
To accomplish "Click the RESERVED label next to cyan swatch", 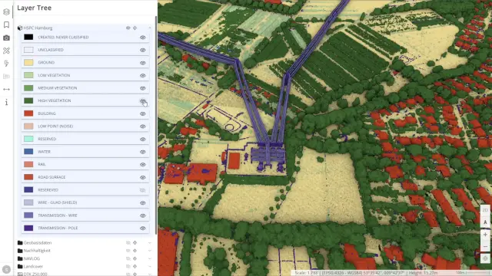I will click(47, 139).
